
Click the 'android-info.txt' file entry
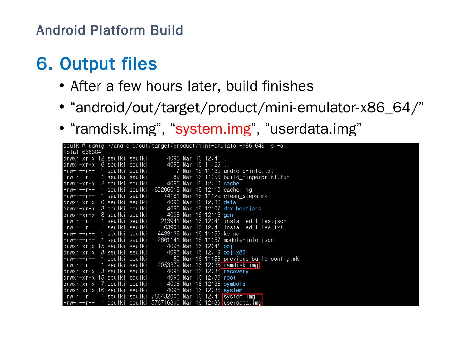click(248, 171)
